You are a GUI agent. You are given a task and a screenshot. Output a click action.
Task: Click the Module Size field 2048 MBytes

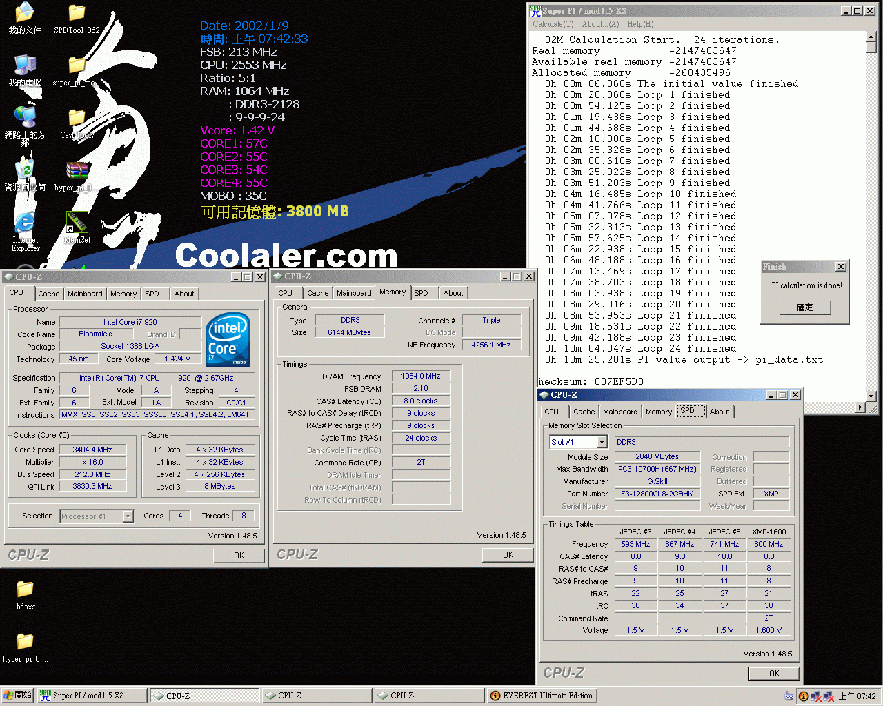[x=657, y=456]
